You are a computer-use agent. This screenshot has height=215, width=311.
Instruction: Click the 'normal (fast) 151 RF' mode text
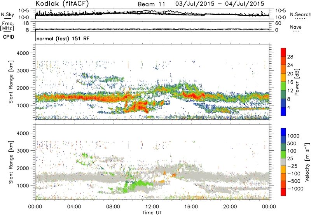(63, 38)
